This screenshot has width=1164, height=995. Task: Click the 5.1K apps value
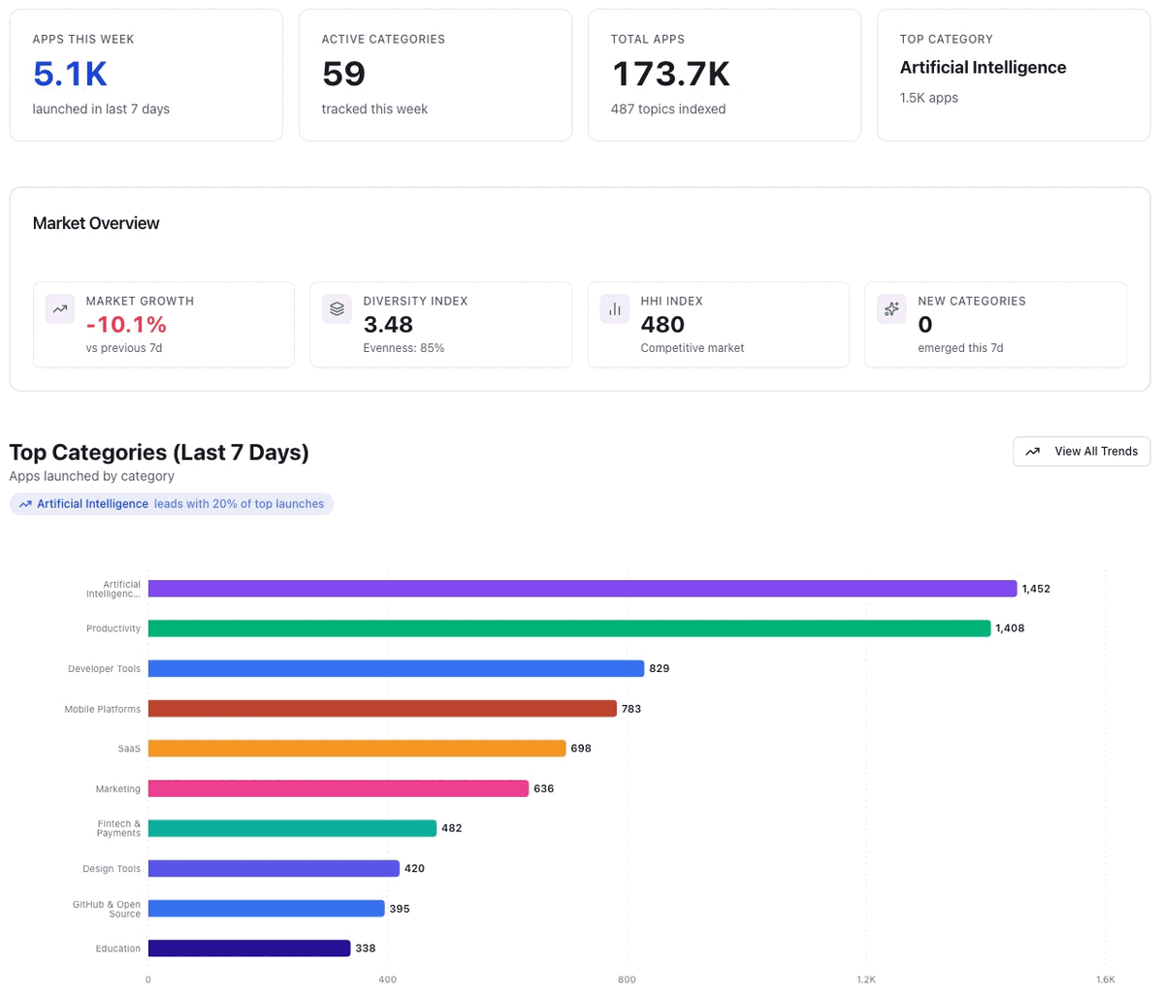(70, 74)
